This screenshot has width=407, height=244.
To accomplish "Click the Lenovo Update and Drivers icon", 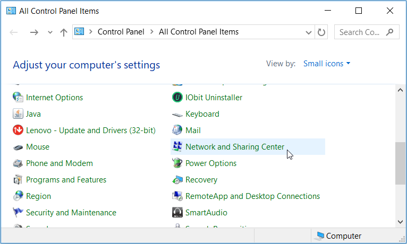I will (x=18, y=130).
